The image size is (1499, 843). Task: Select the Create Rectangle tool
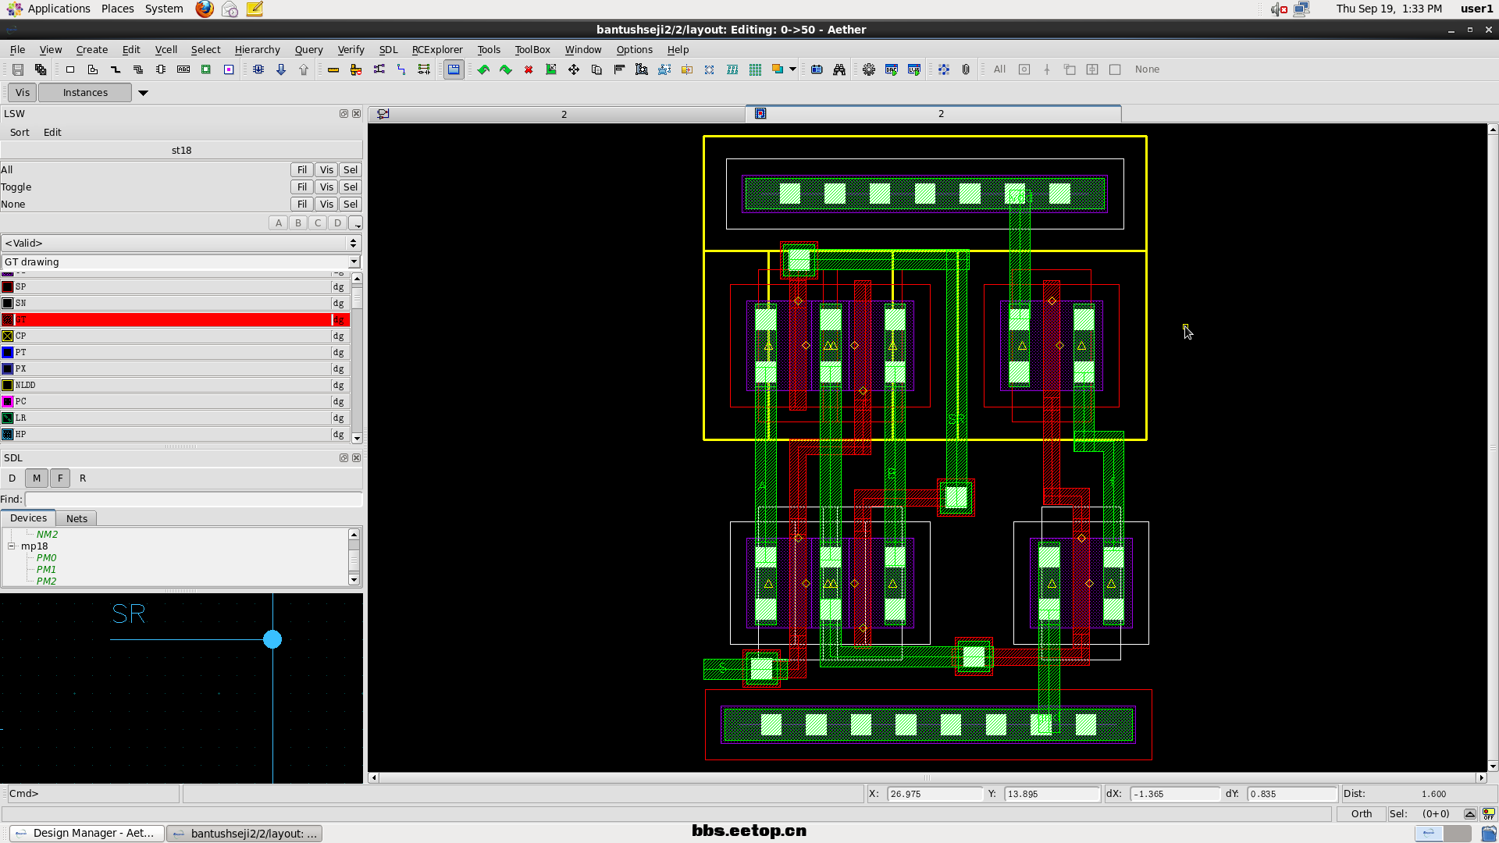70,69
